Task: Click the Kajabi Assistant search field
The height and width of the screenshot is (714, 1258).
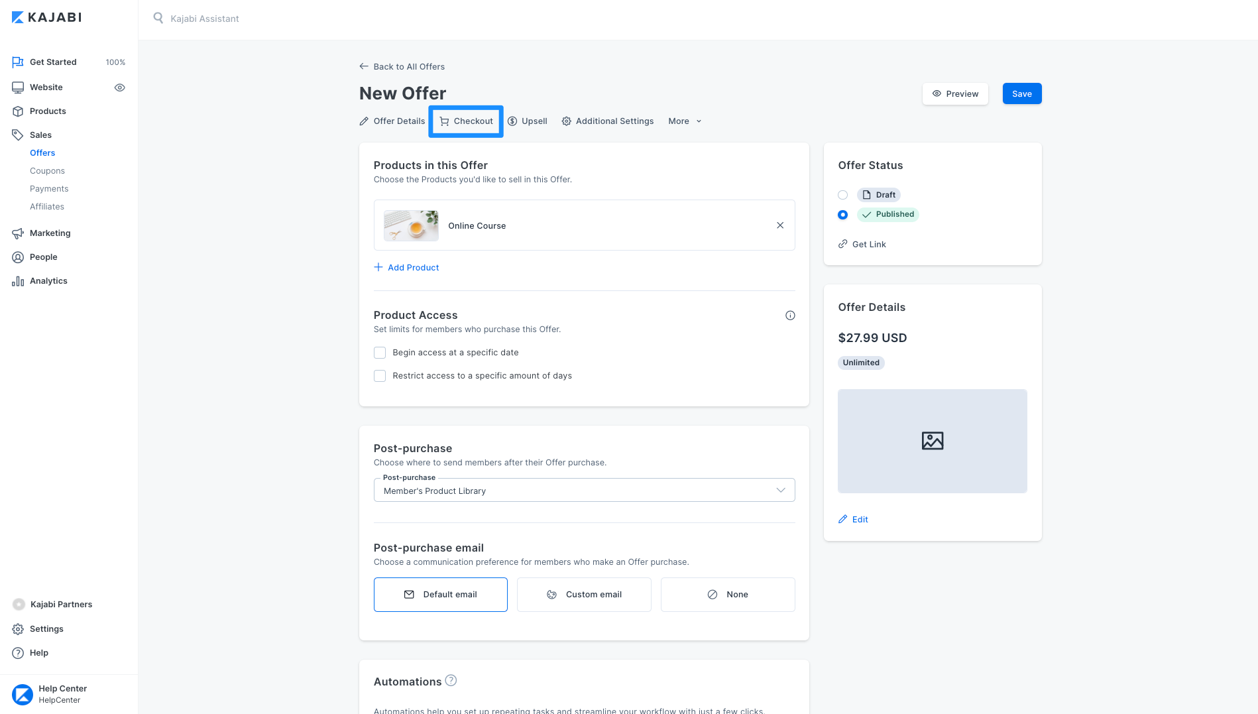Action: 205,19
